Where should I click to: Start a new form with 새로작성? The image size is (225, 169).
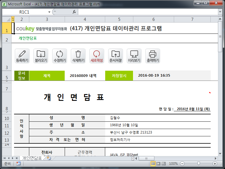97,56
